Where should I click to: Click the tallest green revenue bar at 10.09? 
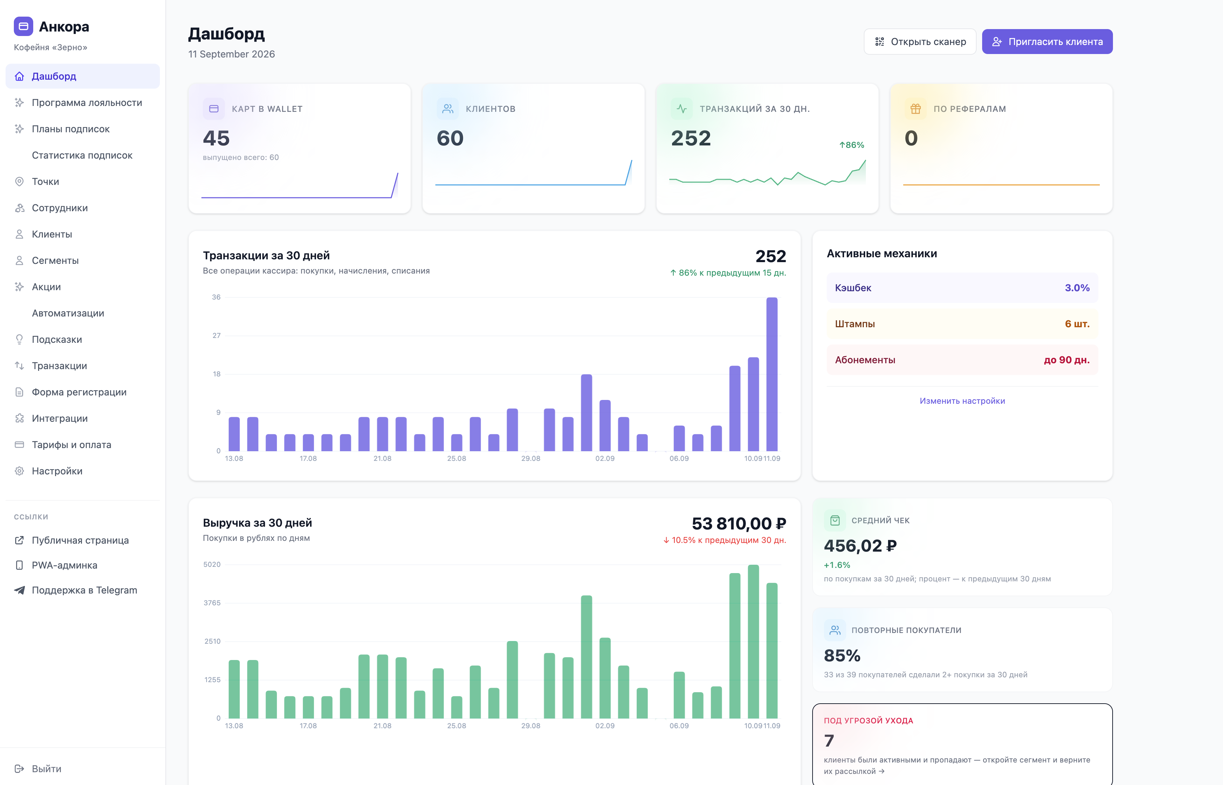point(753,641)
